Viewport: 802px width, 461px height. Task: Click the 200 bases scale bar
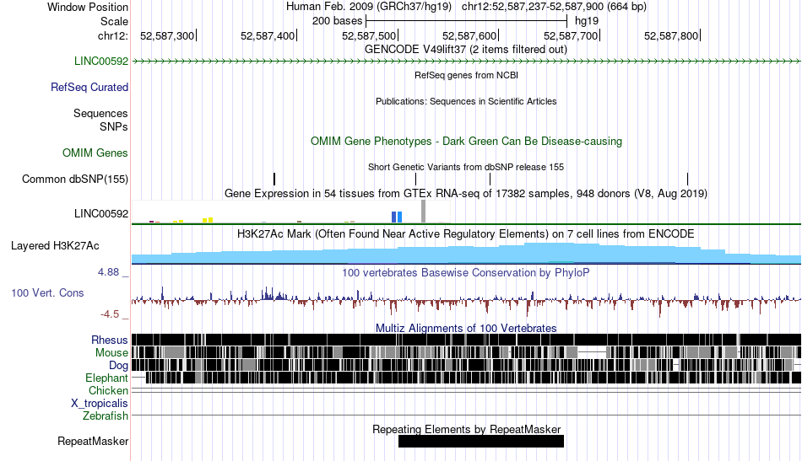click(467, 21)
